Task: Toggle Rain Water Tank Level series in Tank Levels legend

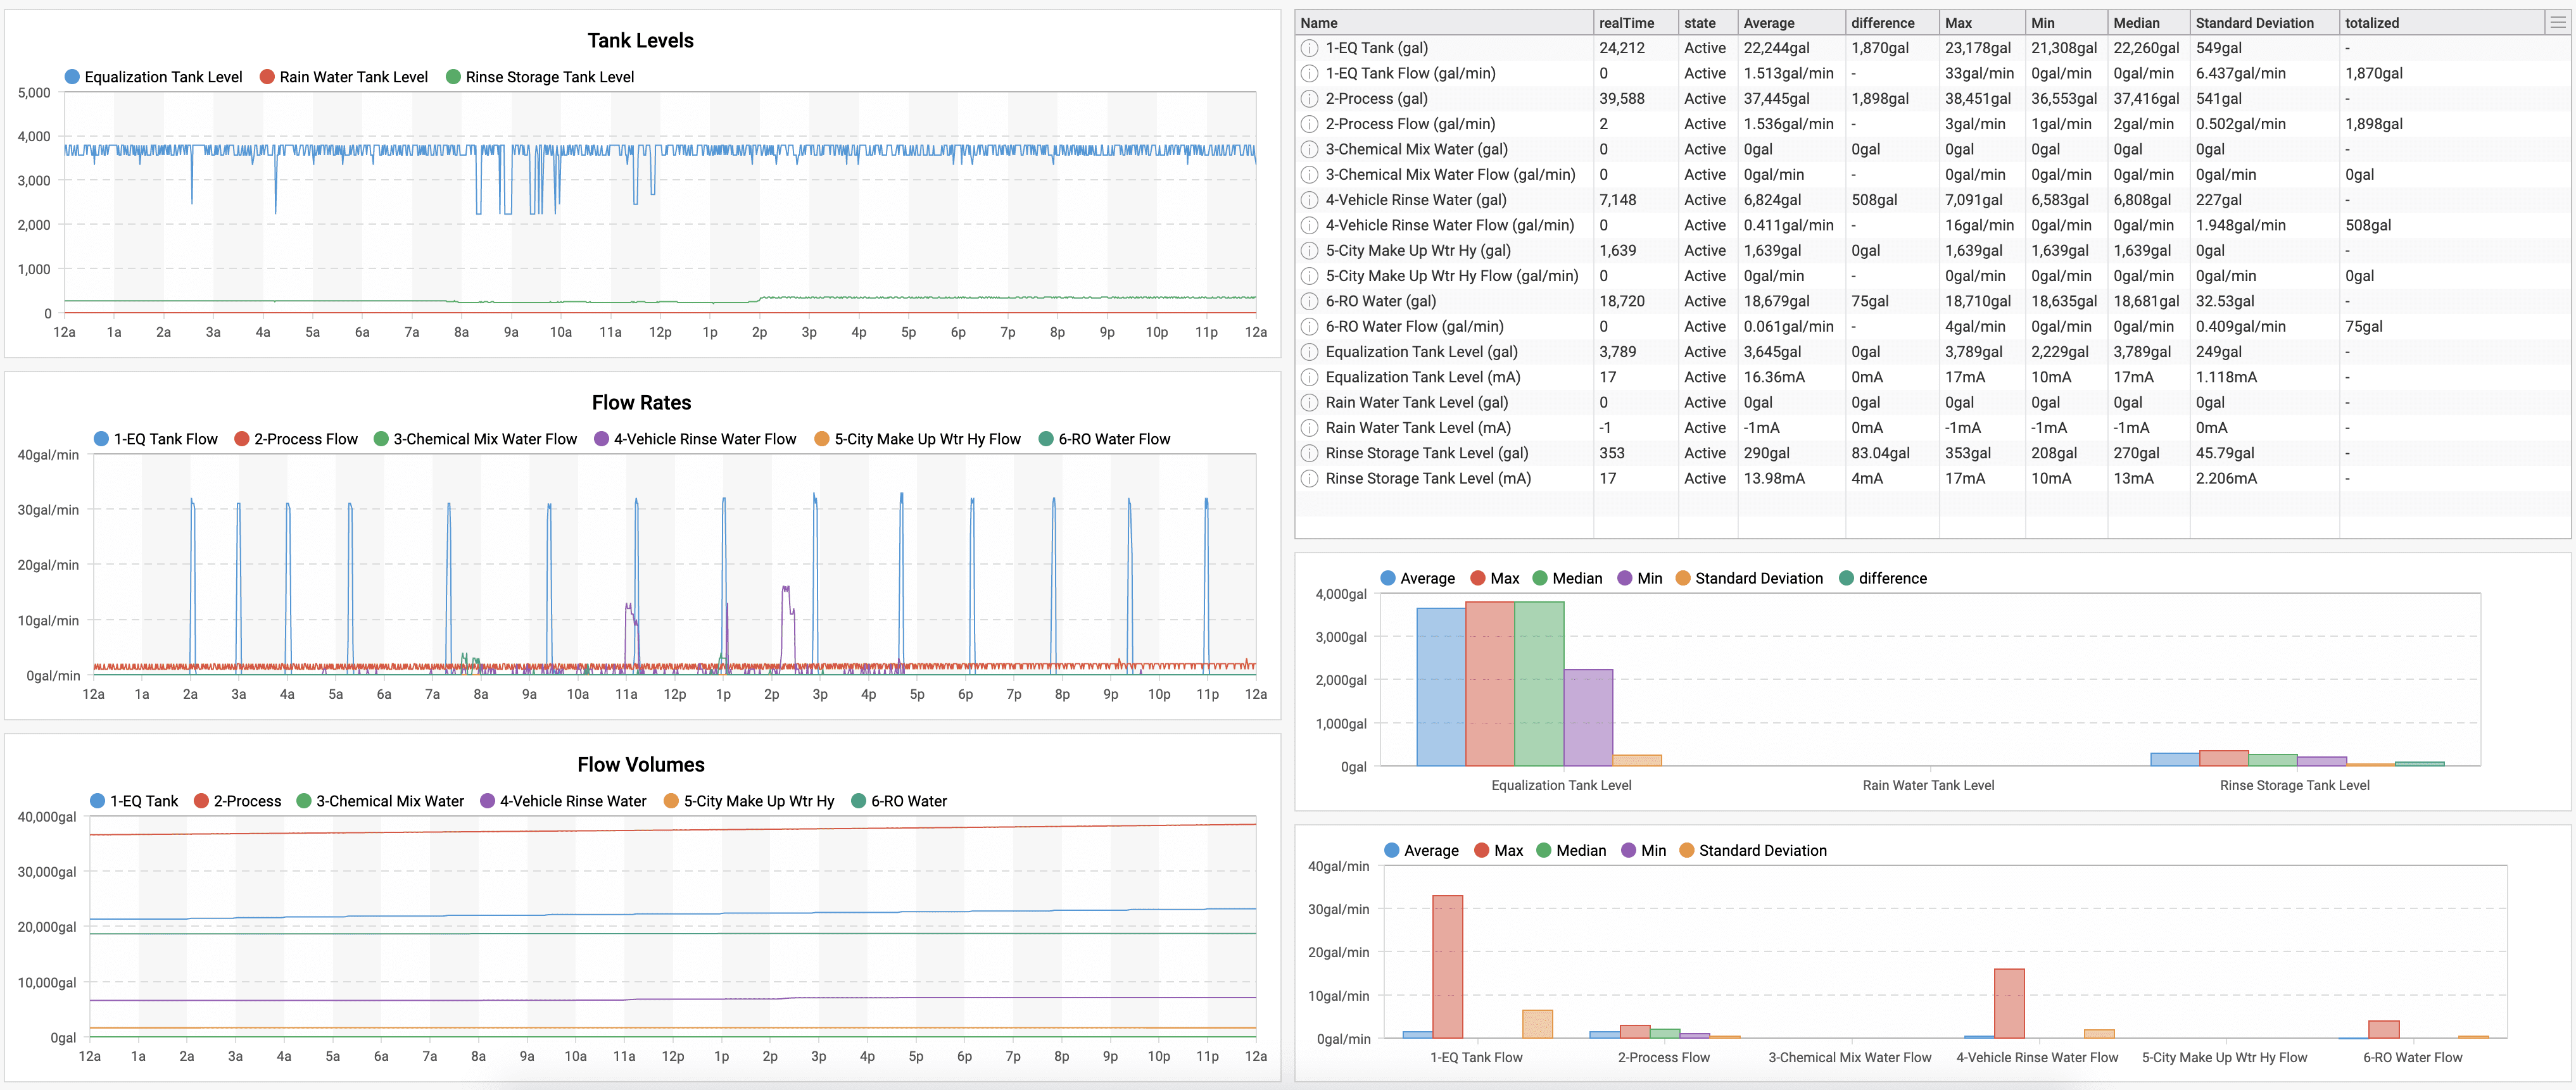Action: pos(344,77)
